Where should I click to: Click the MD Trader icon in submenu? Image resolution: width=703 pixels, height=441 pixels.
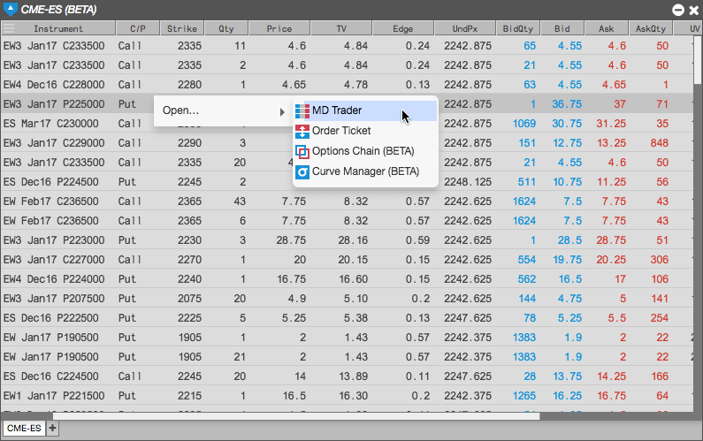(x=302, y=111)
